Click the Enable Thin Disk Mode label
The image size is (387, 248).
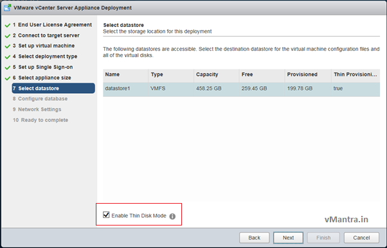pos(139,216)
